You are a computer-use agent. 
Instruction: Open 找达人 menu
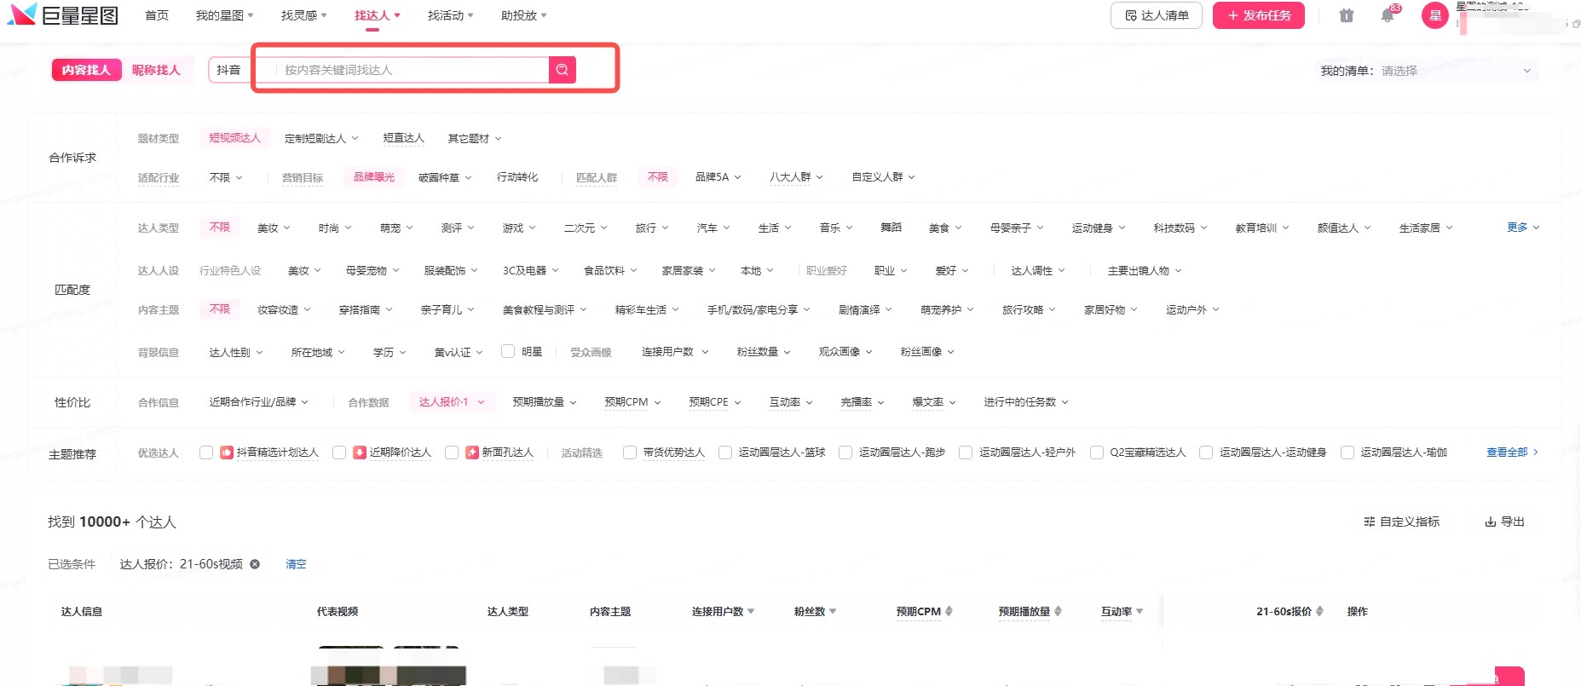point(377,15)
